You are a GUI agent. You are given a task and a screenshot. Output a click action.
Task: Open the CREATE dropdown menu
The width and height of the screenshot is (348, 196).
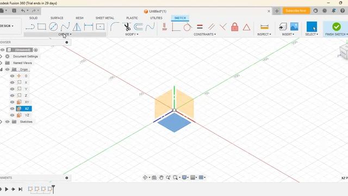(65, 34)
